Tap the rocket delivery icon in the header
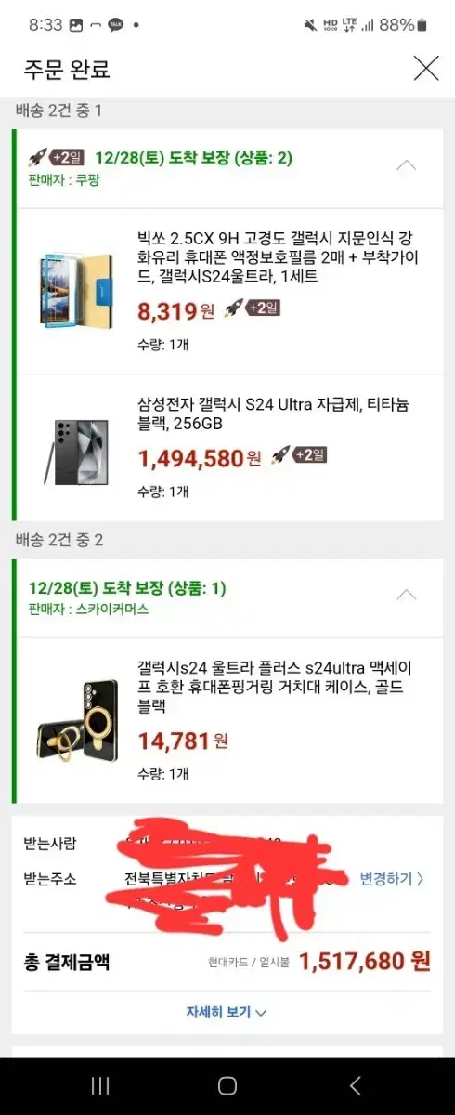This screenshot has width=455, height=1115. 37,157
